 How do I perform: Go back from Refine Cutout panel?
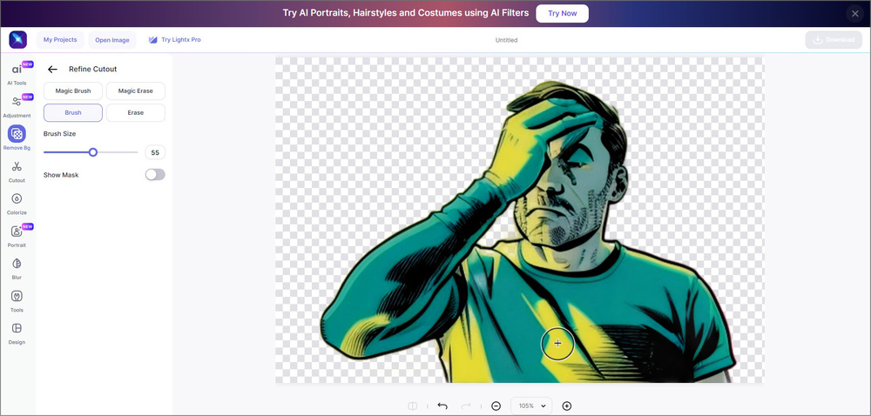[52, 69]
